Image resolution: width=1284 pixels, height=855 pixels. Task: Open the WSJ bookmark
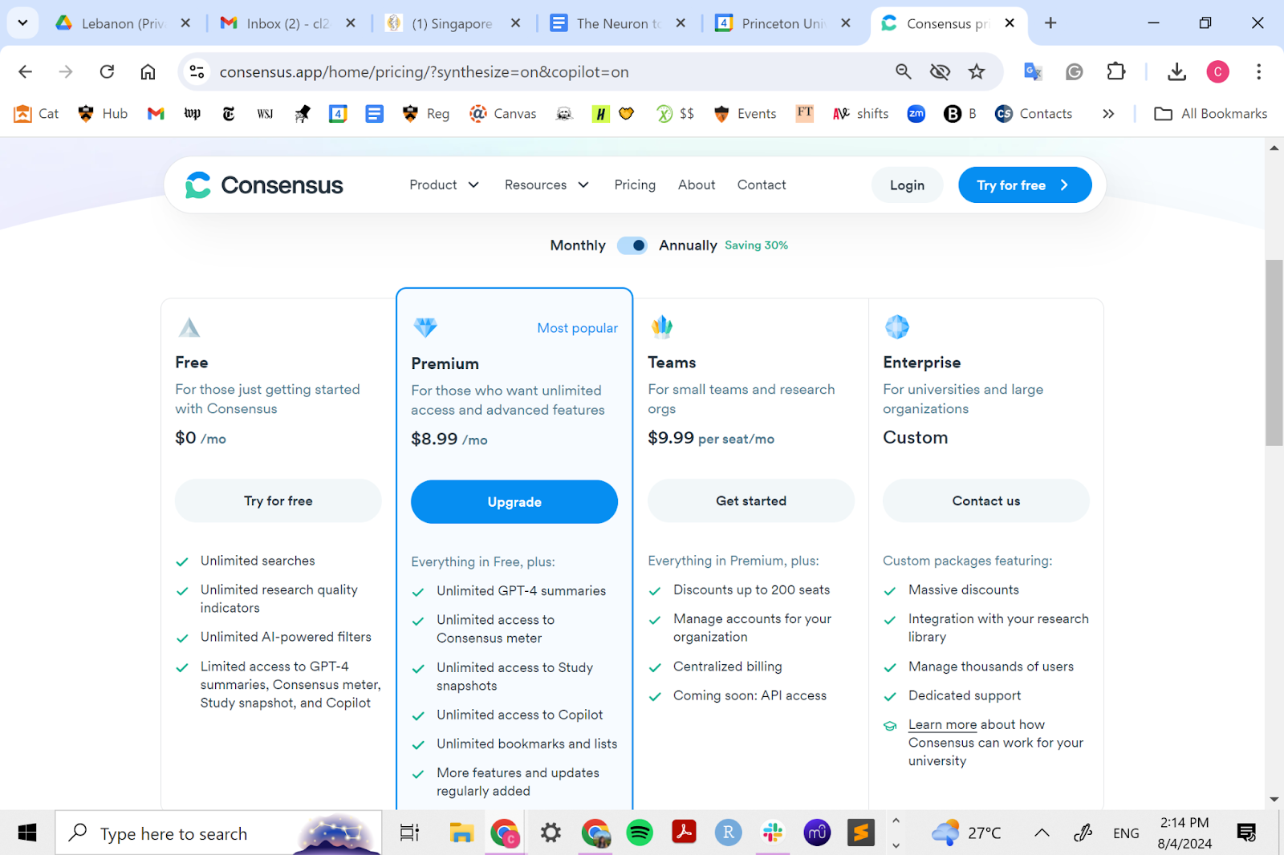(x=265, y=114)
